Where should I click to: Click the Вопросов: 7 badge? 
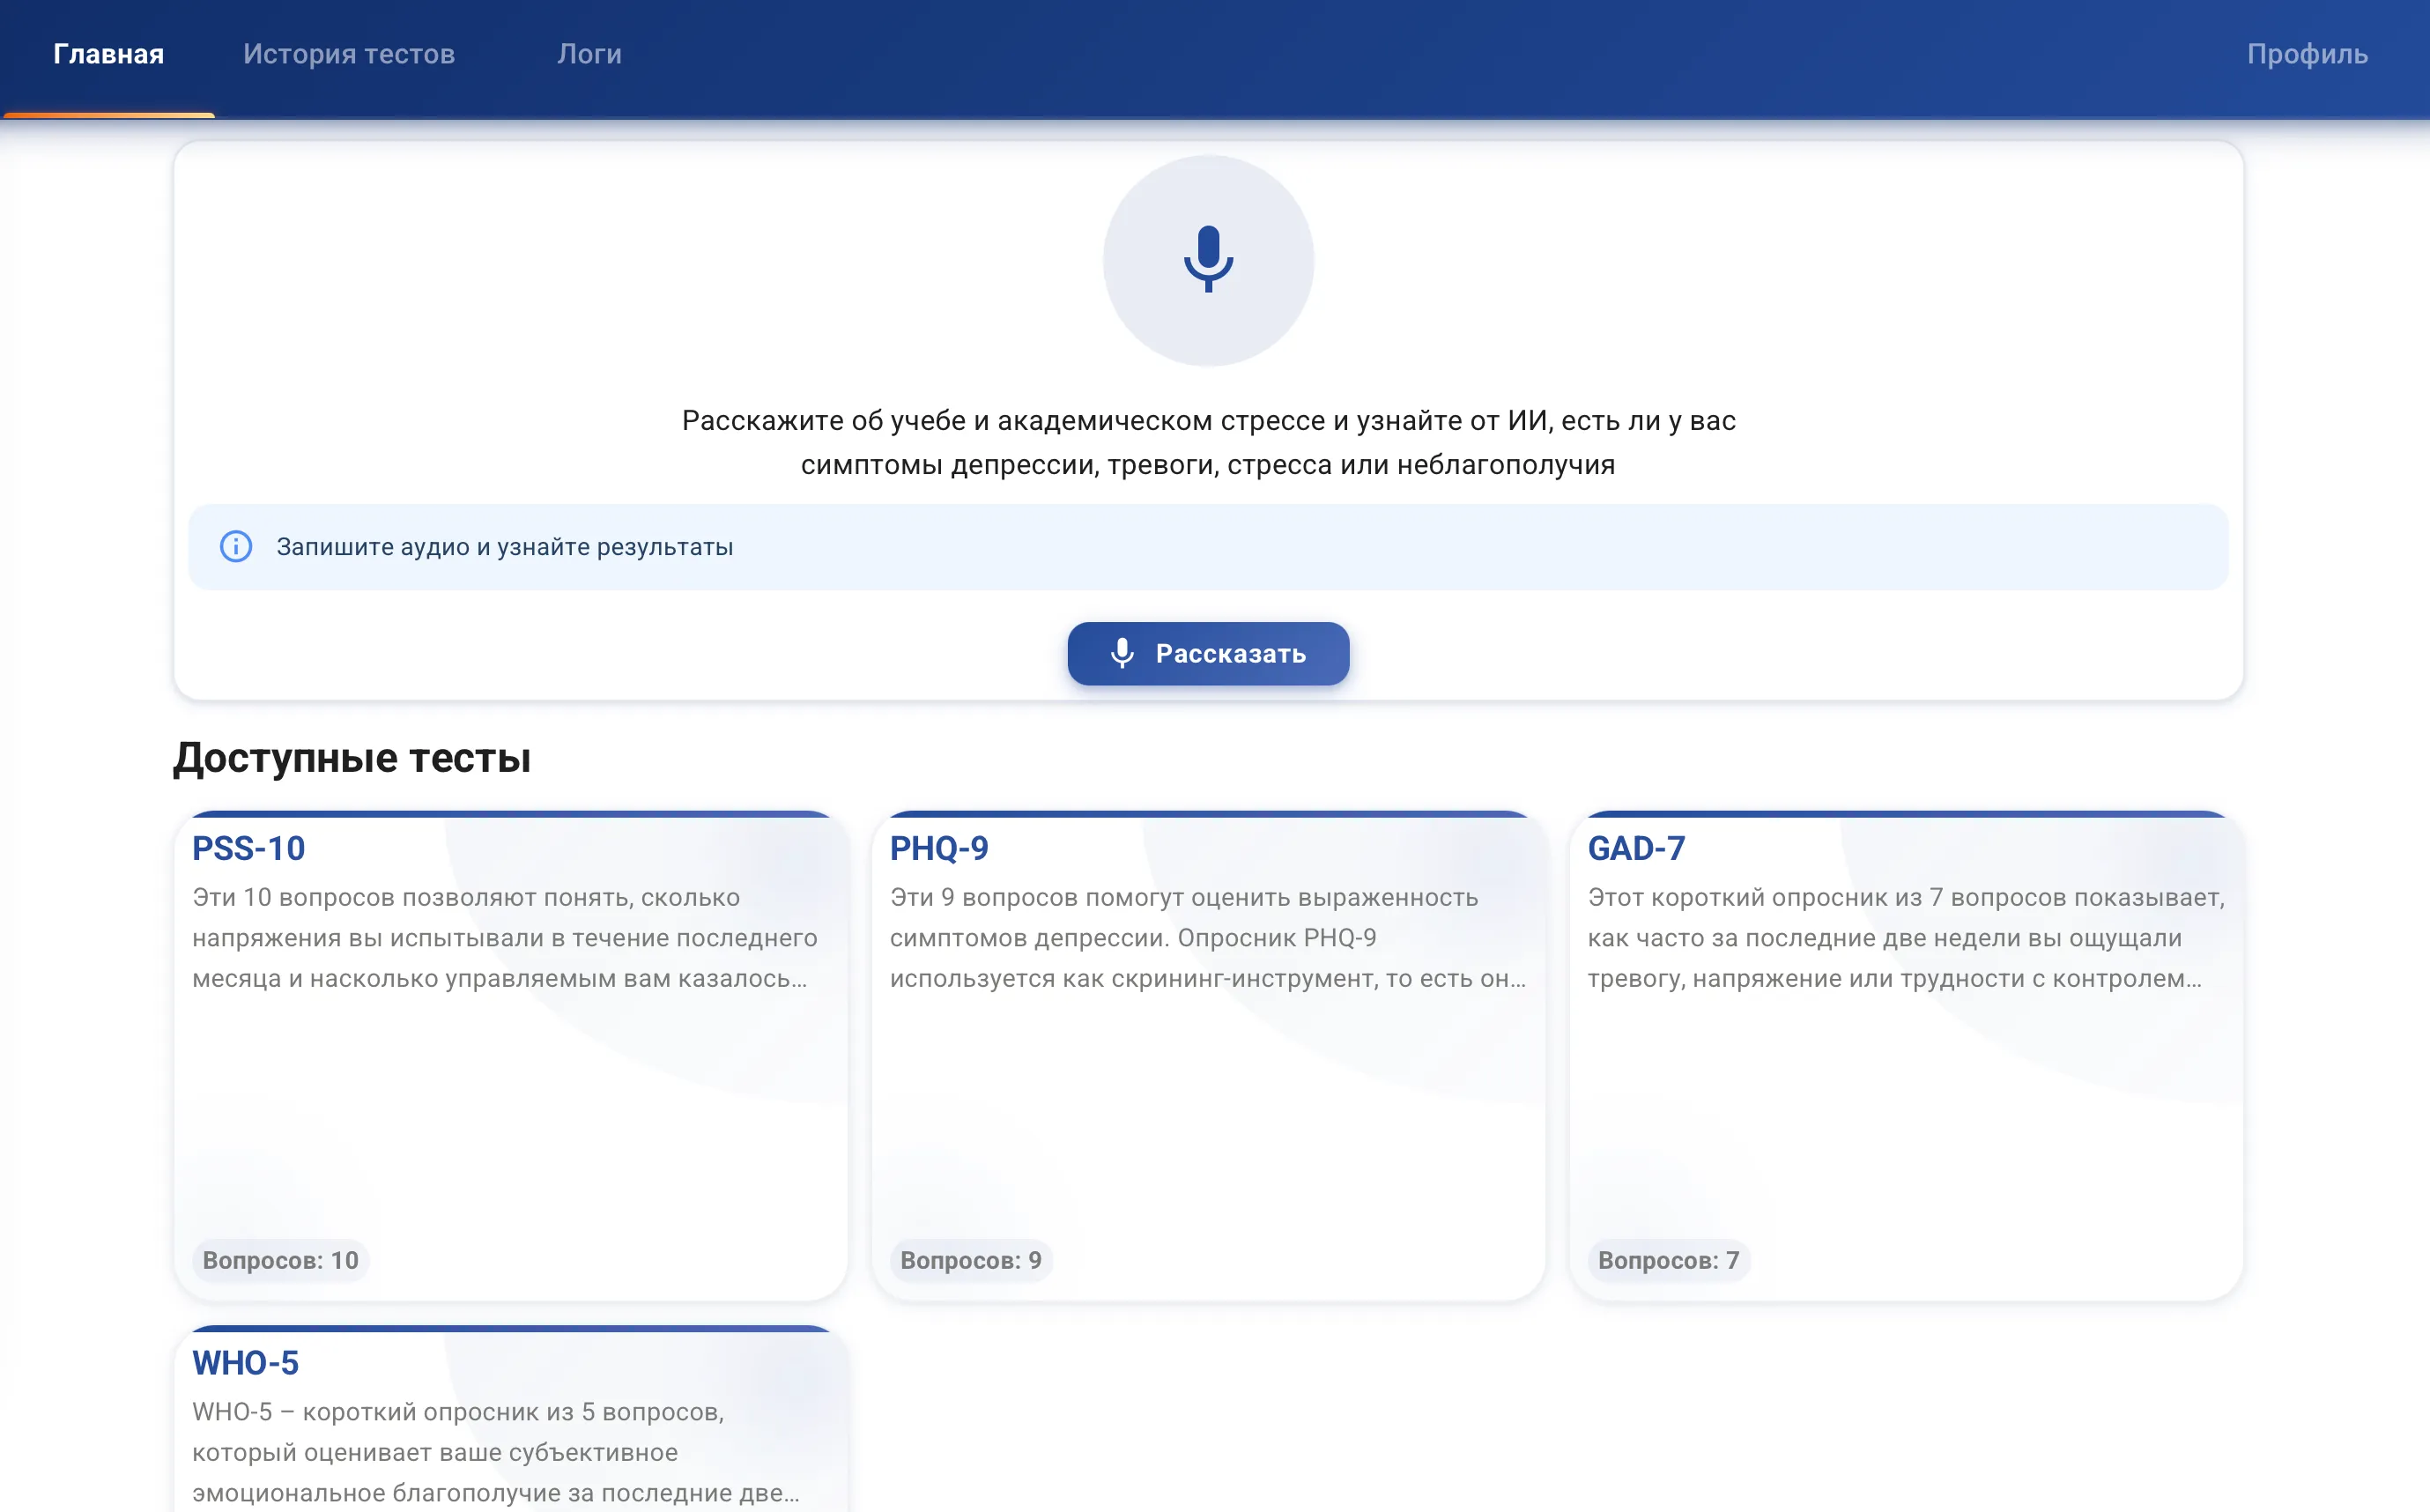(1669, 1260)
